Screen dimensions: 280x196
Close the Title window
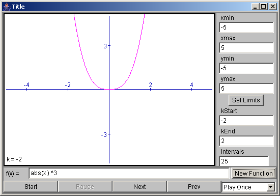click(x=273, y=7)
